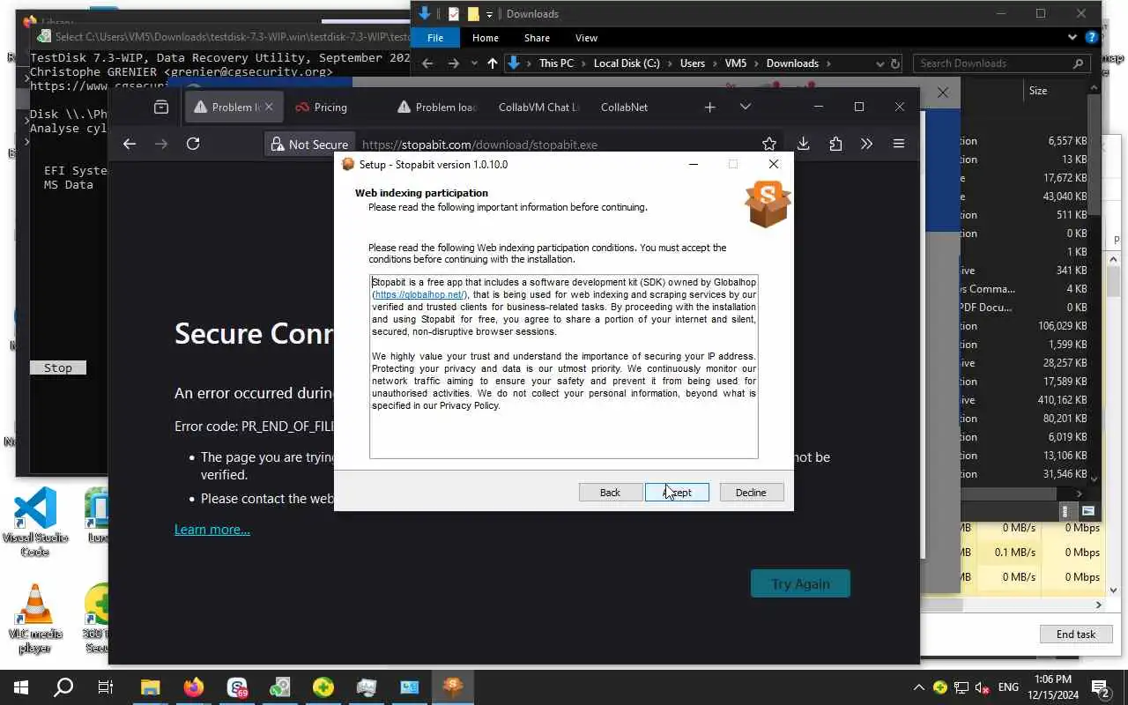Open Explorer's recent locations dropdown

click(474, 63)
